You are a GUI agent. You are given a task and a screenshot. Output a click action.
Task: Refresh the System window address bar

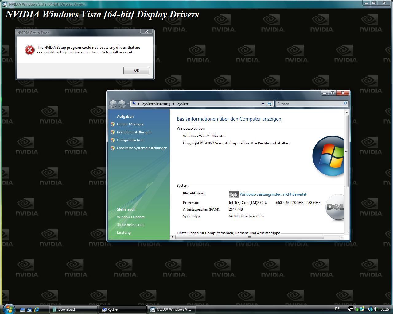pos(270,104)
